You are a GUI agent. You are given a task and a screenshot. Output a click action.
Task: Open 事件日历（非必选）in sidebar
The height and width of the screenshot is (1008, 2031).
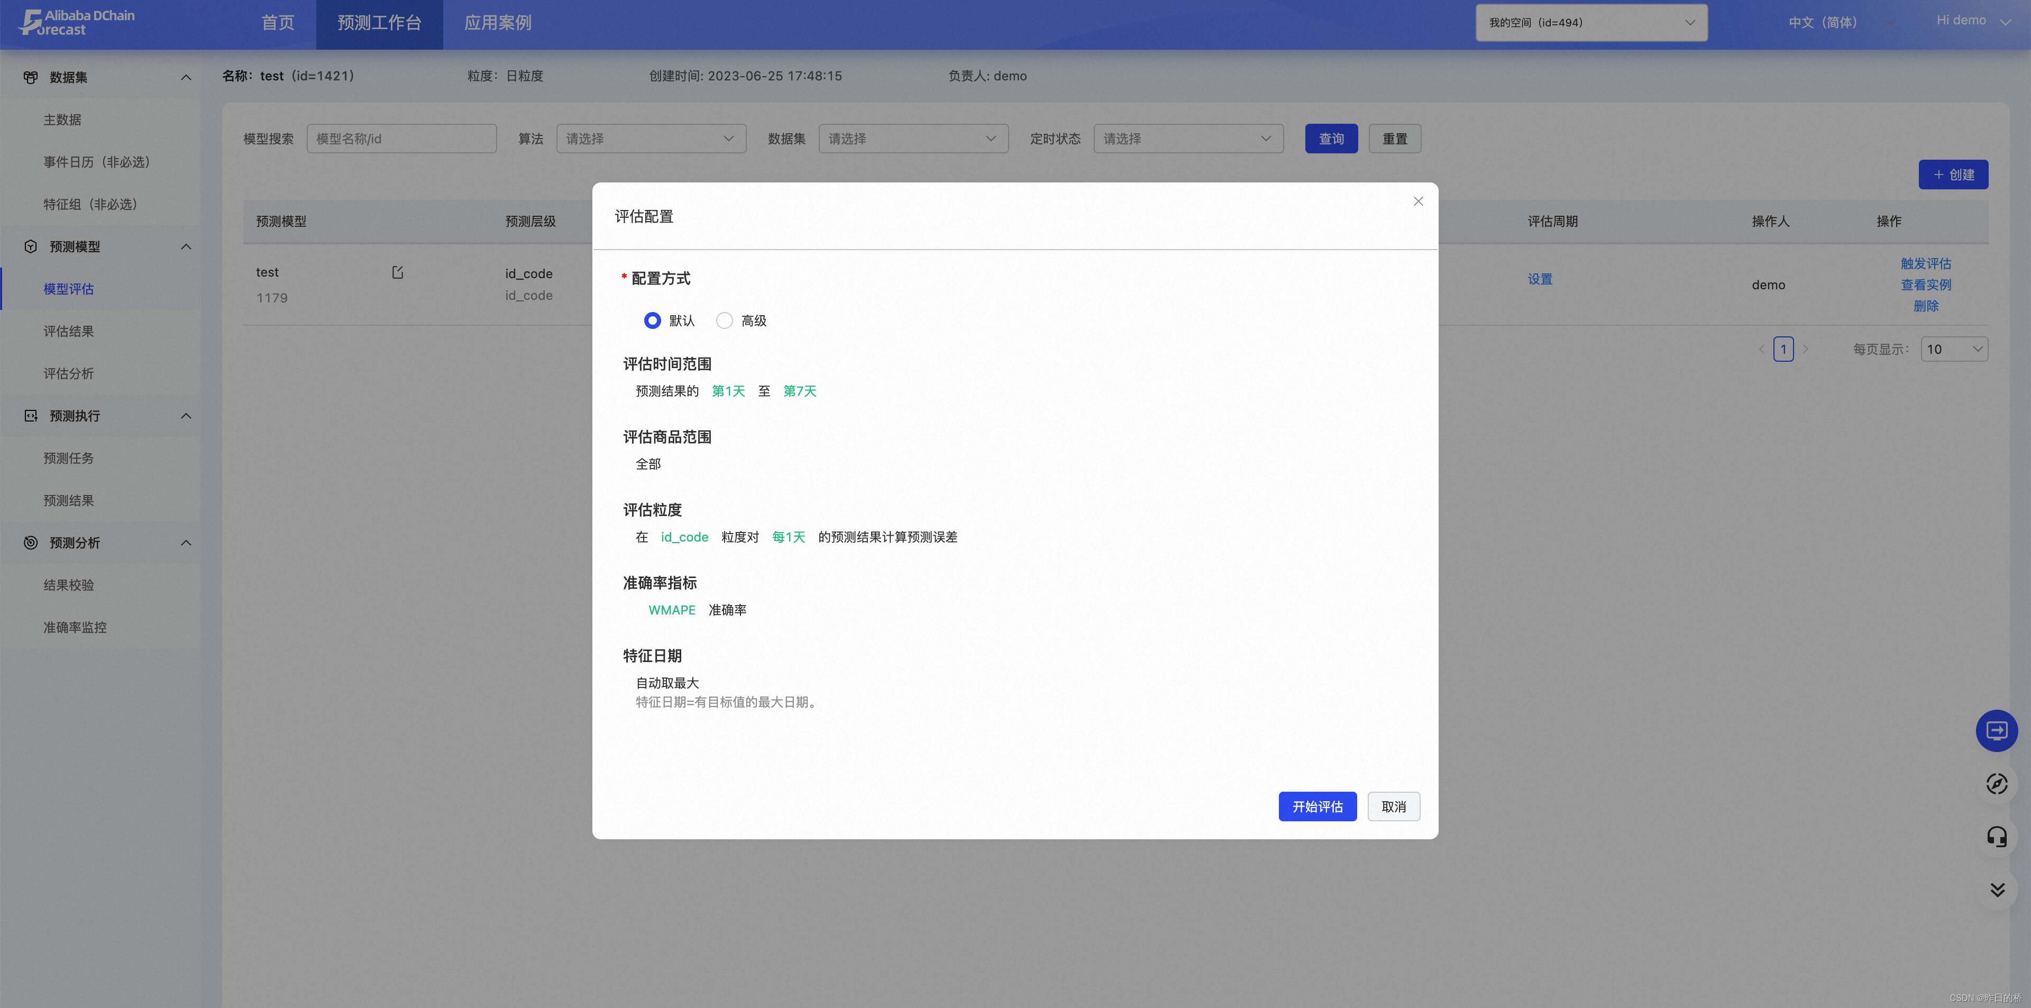100,161
